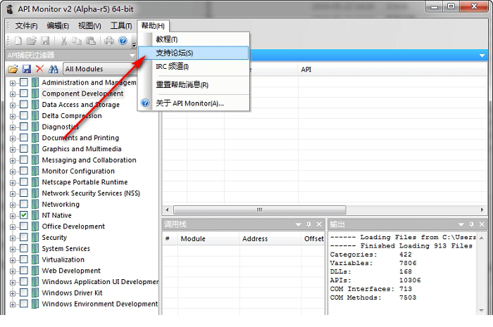Open filter file with yellow folder icon
The height and width of the screenshot is (327, 493).
(x=13, y=69)
